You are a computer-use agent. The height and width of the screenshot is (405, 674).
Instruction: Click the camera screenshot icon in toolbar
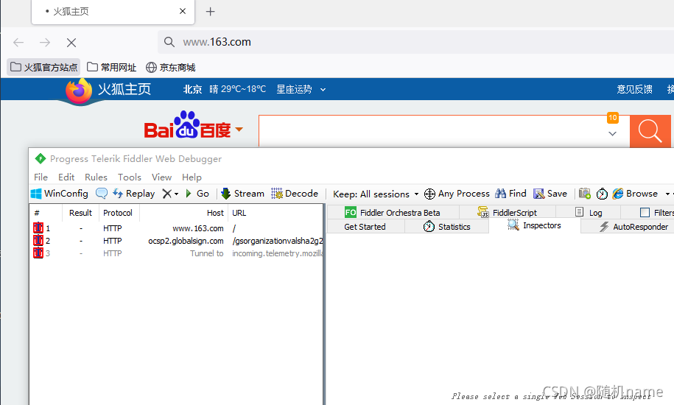585,194
